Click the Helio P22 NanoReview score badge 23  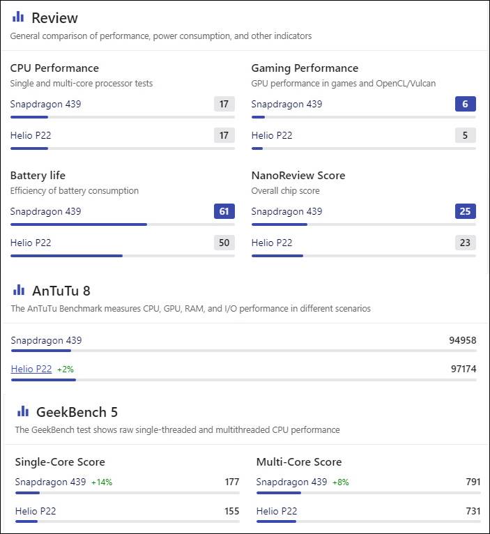tap(465, 243)
